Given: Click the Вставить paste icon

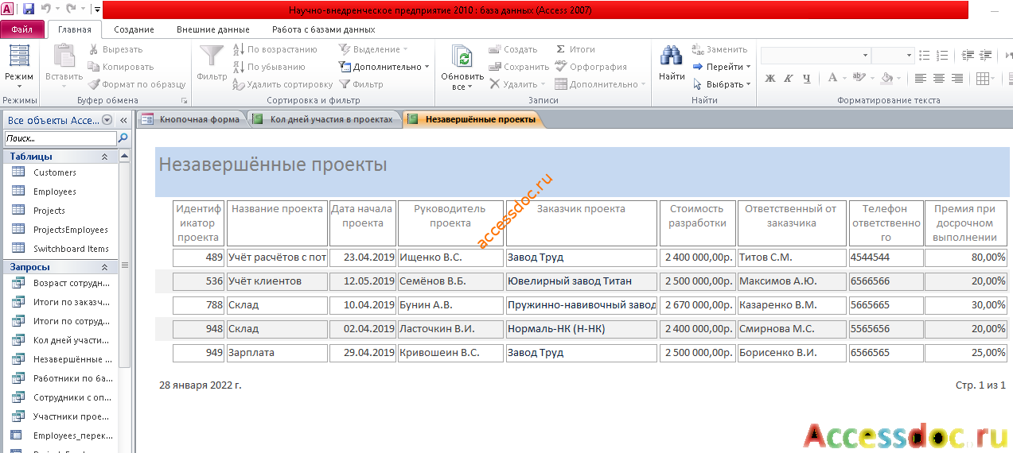Looking at the screenshot, I should click(64, 56).
